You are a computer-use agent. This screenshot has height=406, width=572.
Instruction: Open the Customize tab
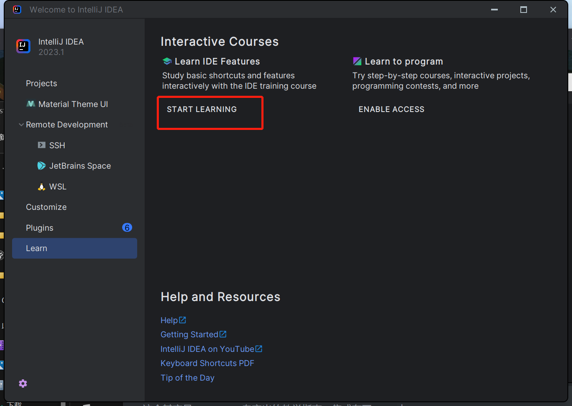[46, 207]
